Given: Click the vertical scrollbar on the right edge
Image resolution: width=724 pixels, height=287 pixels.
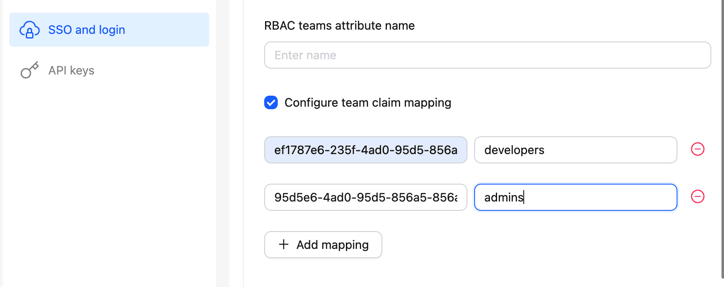Looking at the screenshot, I should point(722,139).
